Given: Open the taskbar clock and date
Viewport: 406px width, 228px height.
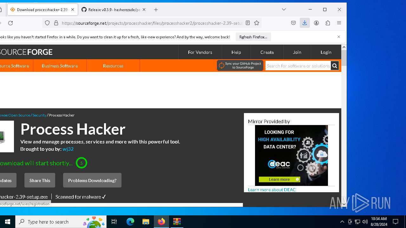Looking at the screenshot, I should [x=379, y=222].
